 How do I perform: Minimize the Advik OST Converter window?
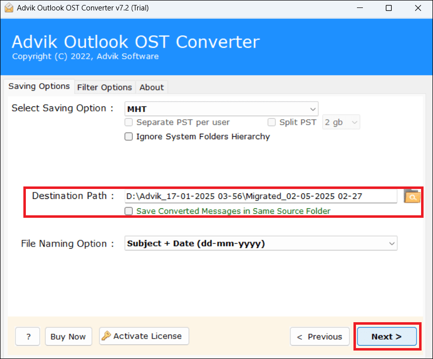pyautogui.click(x=360, y=8)
